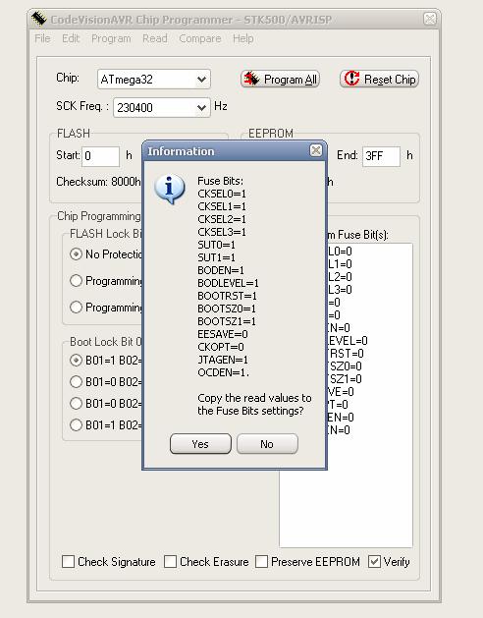This screenshot has height=618, width=483.
Task: Close the Chip Programmer window
Action: click(x=430, y=18)
